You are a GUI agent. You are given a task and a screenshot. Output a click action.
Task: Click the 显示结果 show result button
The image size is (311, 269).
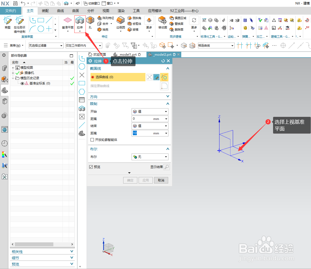click(x=167, y=167)
